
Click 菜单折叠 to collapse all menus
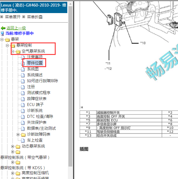click(x=35, y=17)
